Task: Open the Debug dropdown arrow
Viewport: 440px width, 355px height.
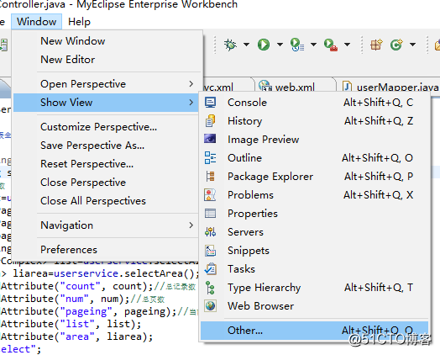Action: (246, 45)
